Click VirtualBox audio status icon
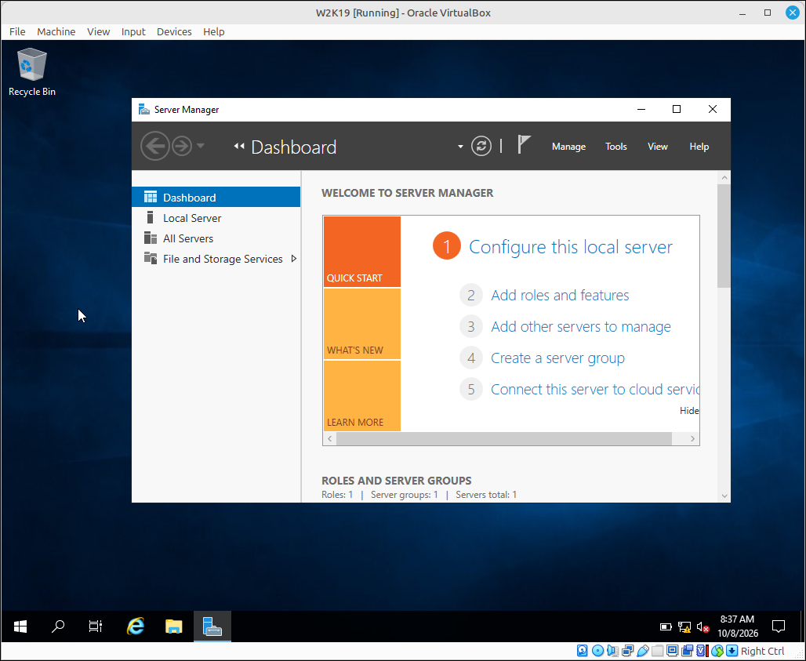The width and height of the screenshot is (806, 661). (612, 651)
